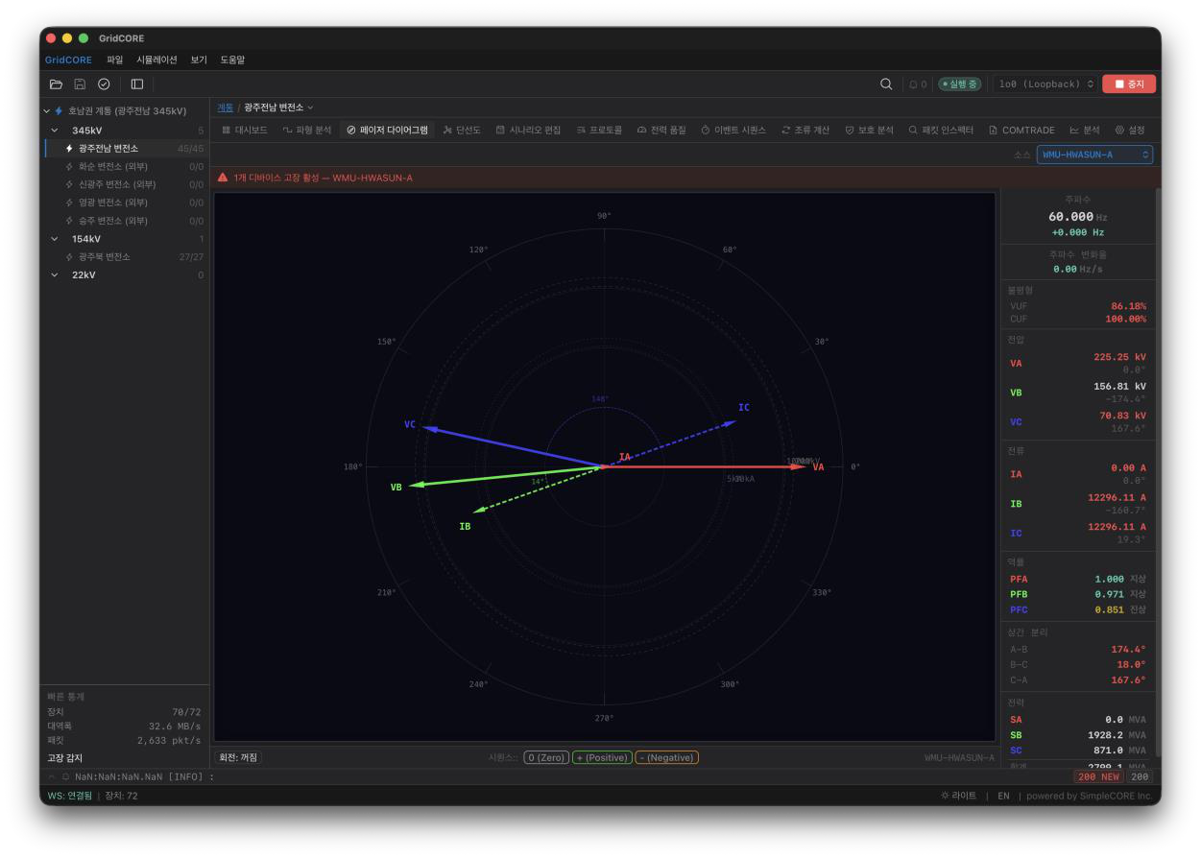
Task: Open the 조류 계산 tab
Action: click(x=805, y=130)
